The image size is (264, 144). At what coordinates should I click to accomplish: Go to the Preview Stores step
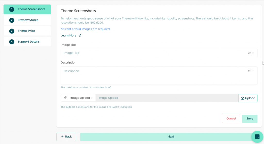pyautogui.click(x=28, y=20)
